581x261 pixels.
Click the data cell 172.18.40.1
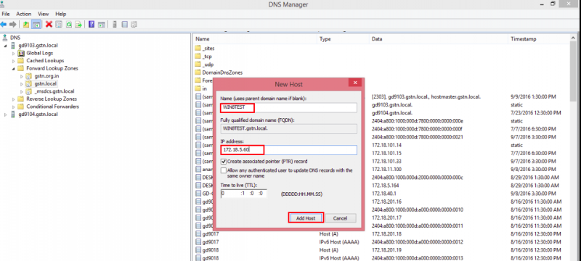[385, 194]
